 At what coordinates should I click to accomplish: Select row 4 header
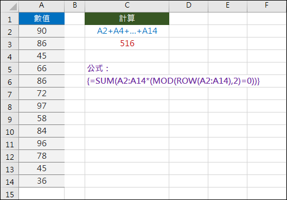pyautogui.click(x=10, y=57)
